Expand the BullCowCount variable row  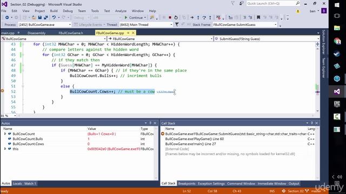click(5, 134)
